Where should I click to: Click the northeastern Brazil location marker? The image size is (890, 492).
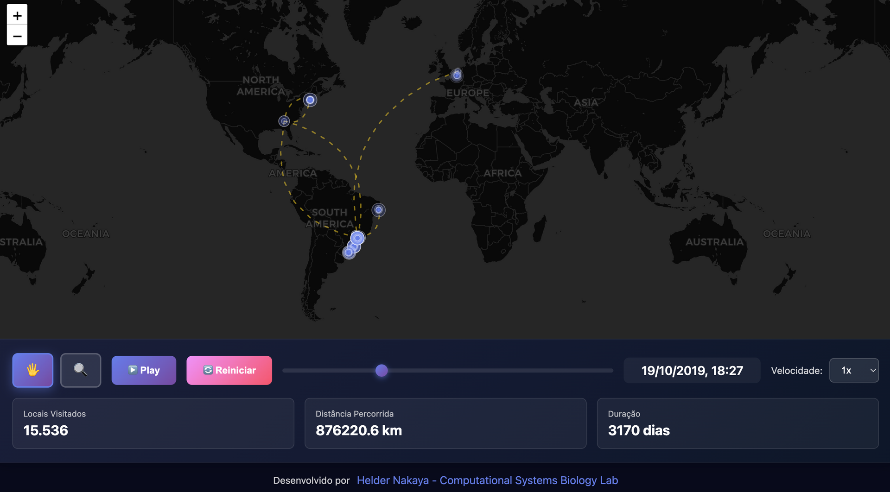pyautogui.click(x=379, y=210)
